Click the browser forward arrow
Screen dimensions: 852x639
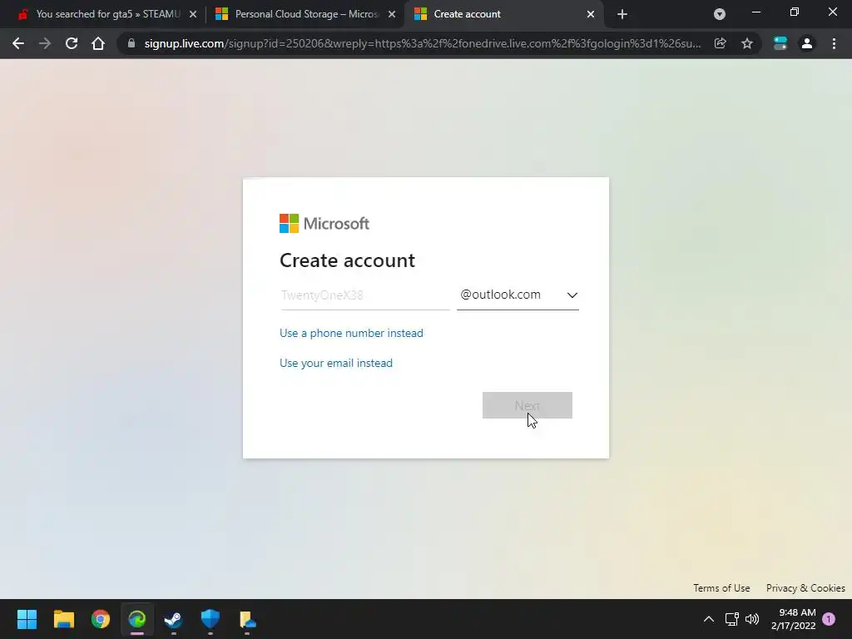coord(45,43)
